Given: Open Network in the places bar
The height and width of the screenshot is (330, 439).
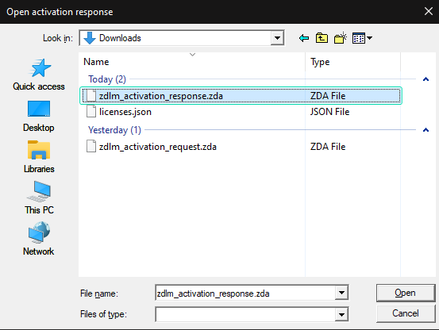Looking at the screenshot, I should point(39,239).
